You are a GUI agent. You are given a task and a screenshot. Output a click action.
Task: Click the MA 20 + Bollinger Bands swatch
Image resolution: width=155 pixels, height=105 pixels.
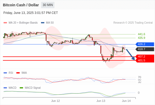5,23
